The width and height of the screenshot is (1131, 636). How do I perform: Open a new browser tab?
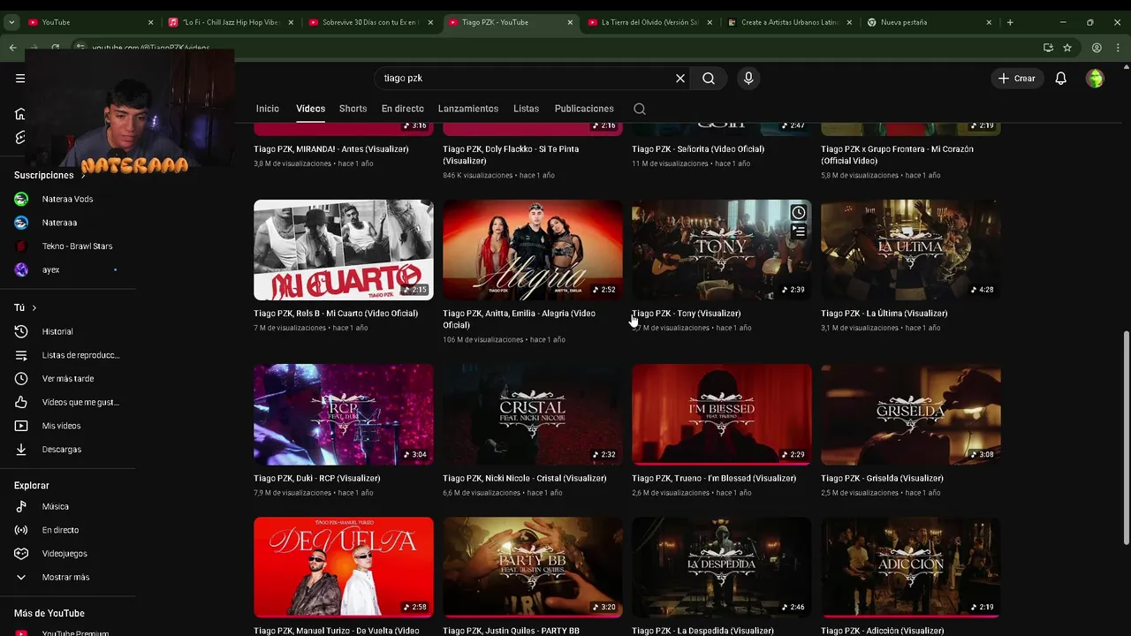point(1010,22)
